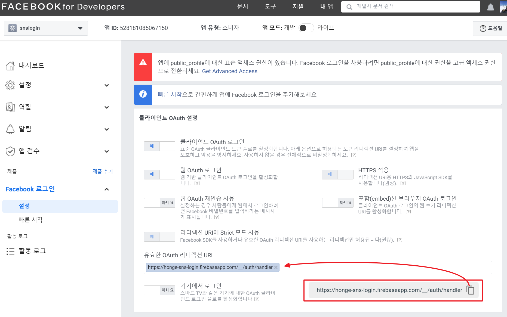Open 문서 in top navigation
Image resolution: width=507 pixels, height=317 pixels.
tap(242, 7)
